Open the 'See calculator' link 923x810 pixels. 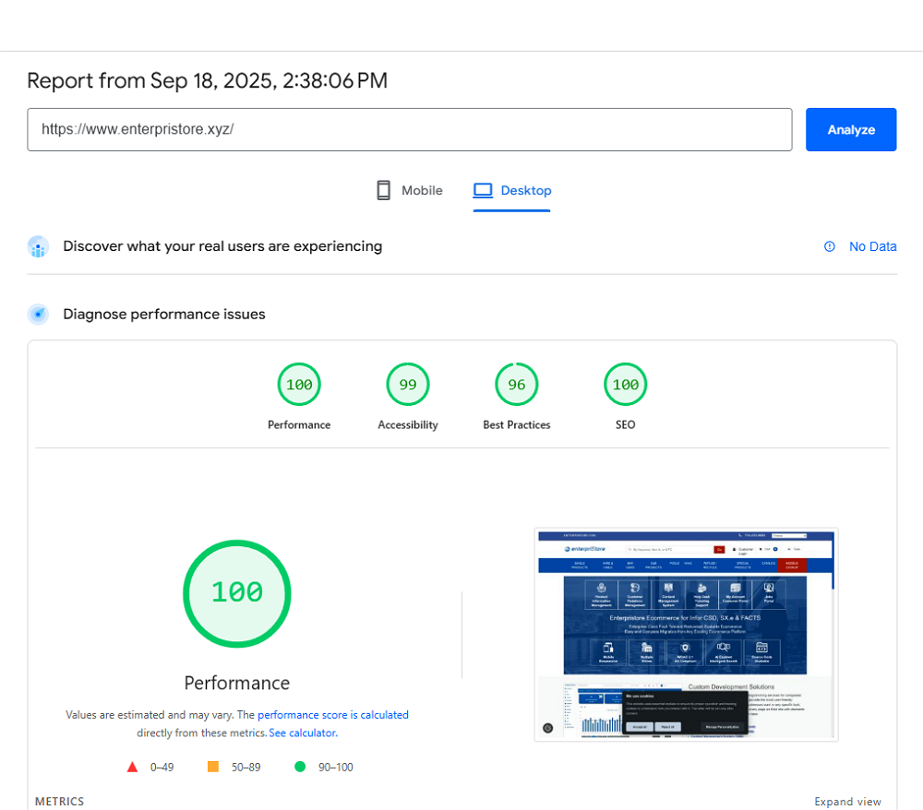tap(303, 733)
